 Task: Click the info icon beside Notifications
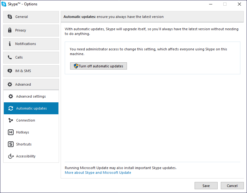point(10,44)
